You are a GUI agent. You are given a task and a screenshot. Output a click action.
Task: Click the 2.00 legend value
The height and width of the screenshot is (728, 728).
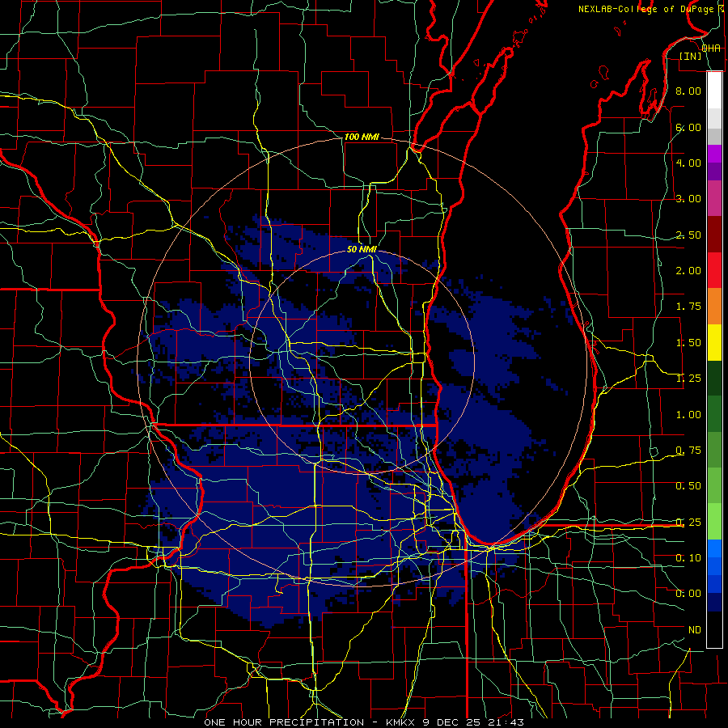[688, 271]
